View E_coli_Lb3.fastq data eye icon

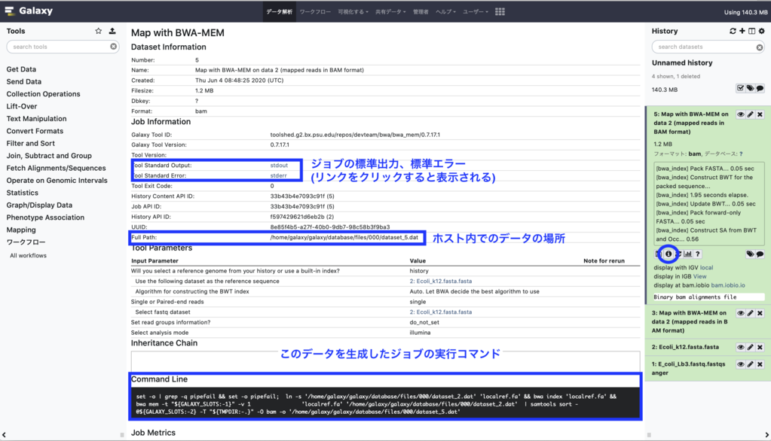click(x=741, y=364)
